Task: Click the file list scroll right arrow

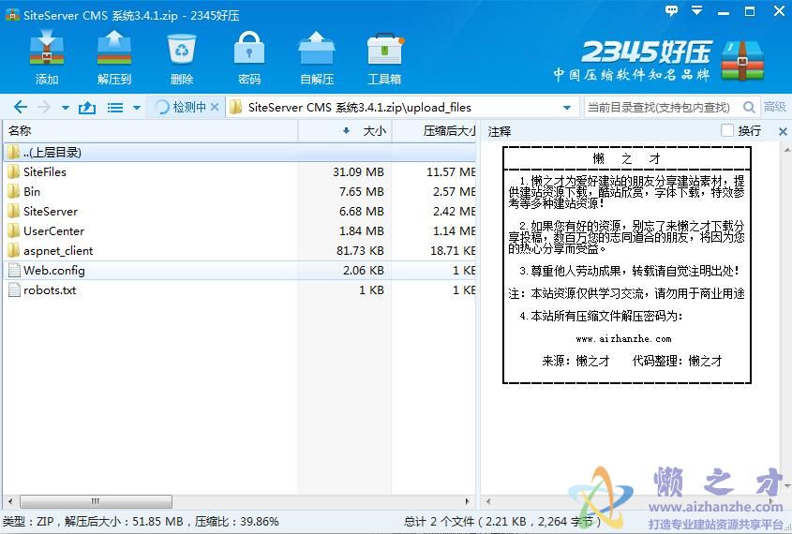Action: pos(467,502)
